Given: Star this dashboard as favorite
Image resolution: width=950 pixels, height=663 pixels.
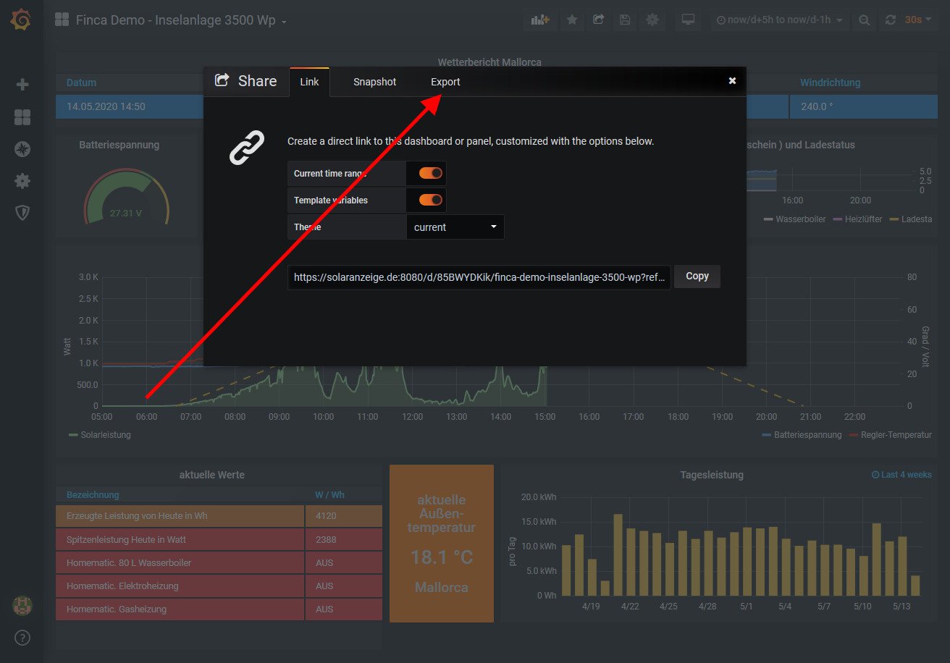Looking at the screenshot, I should tap(572, 20).
